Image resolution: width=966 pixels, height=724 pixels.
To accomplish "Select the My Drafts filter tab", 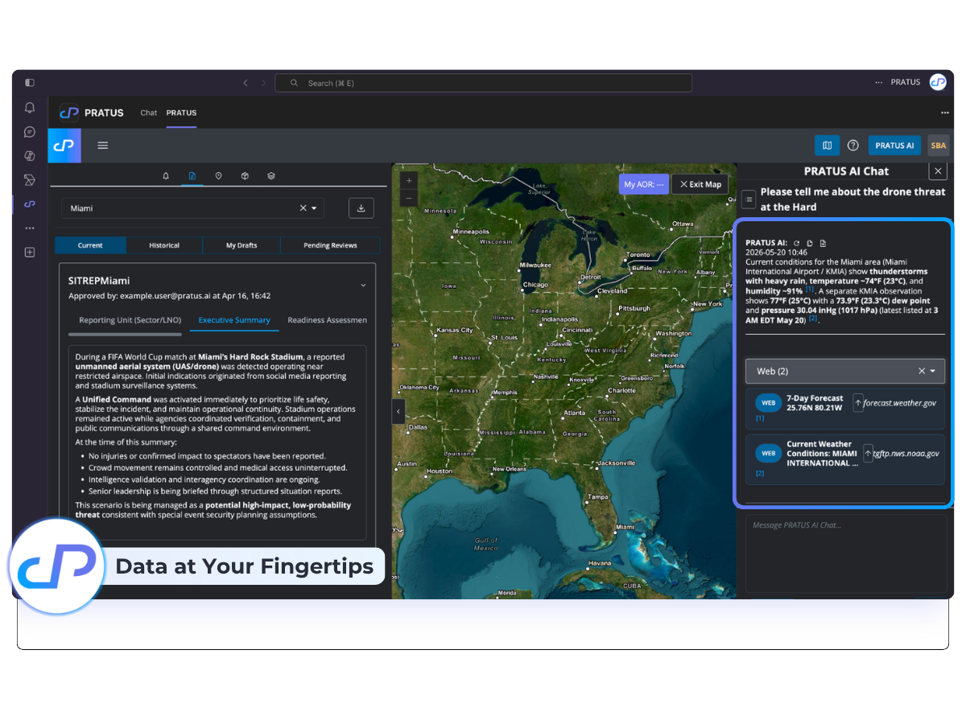I will [x=242, y=245].
